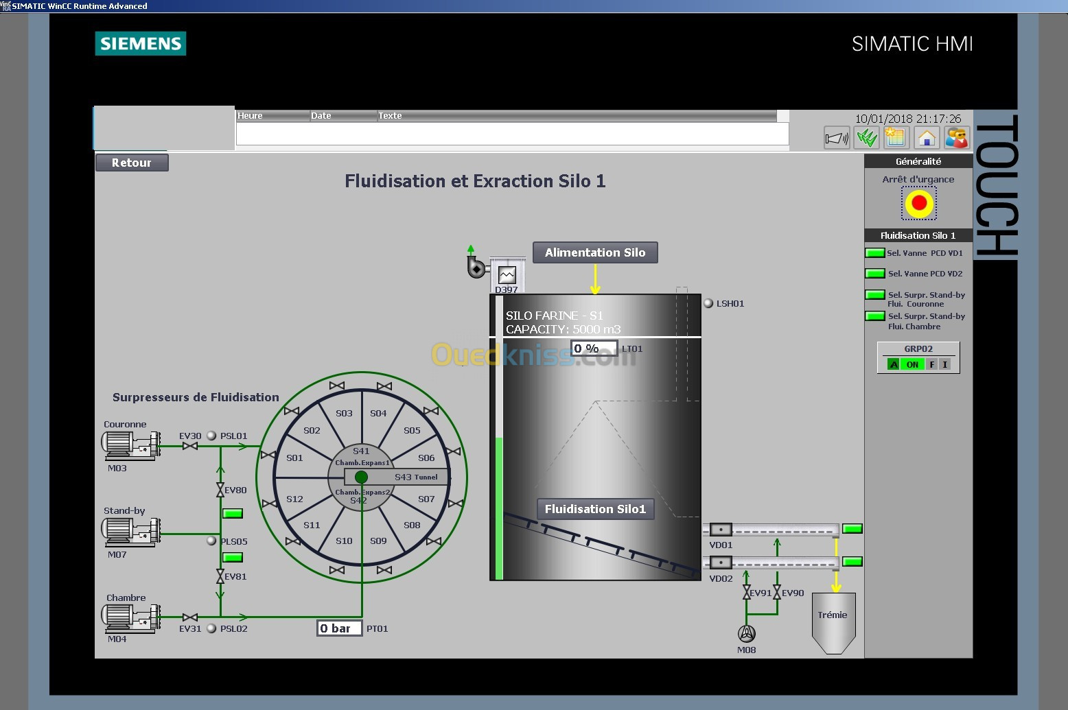1068x710 pixels.
Task: Set GRP02 to automatic mode A
Action: (894, 364)
